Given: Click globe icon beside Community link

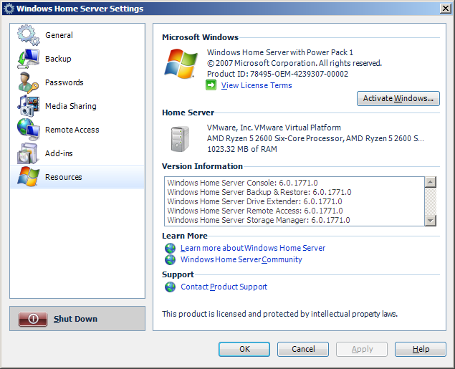Looking at the screenshot, I should click(170, 259).
